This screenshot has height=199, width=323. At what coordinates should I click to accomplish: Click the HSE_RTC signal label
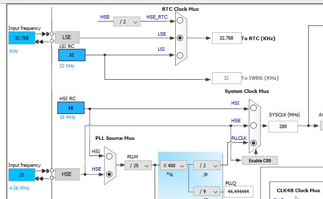click(x=157, y=17)
